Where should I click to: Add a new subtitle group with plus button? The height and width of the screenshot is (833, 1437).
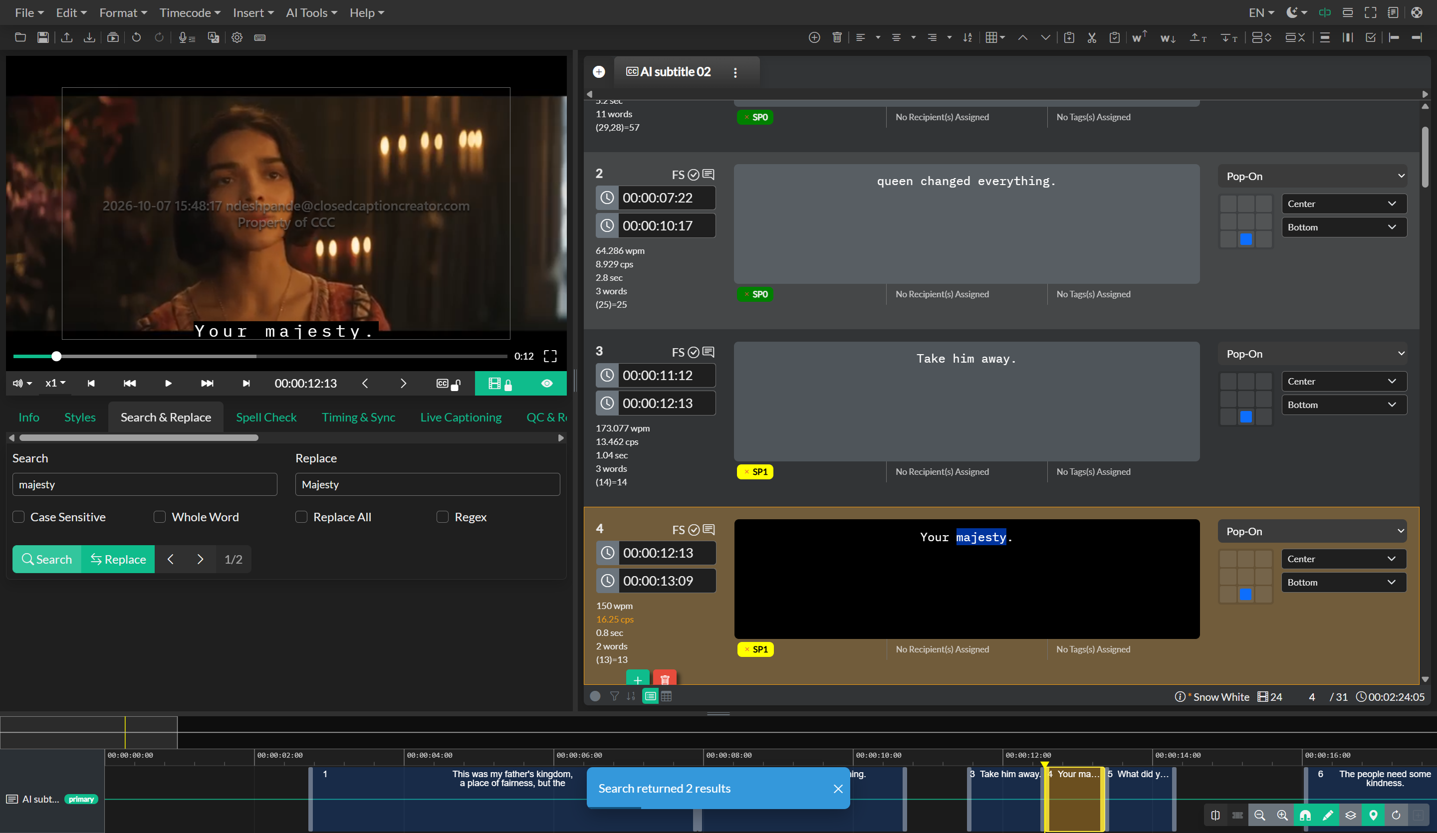point(599,72)
